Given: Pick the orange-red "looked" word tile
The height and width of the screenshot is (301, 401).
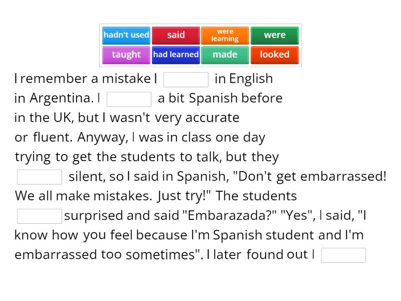Looking at the screenshot, I should pyautogui.click(x=274, y=55).
